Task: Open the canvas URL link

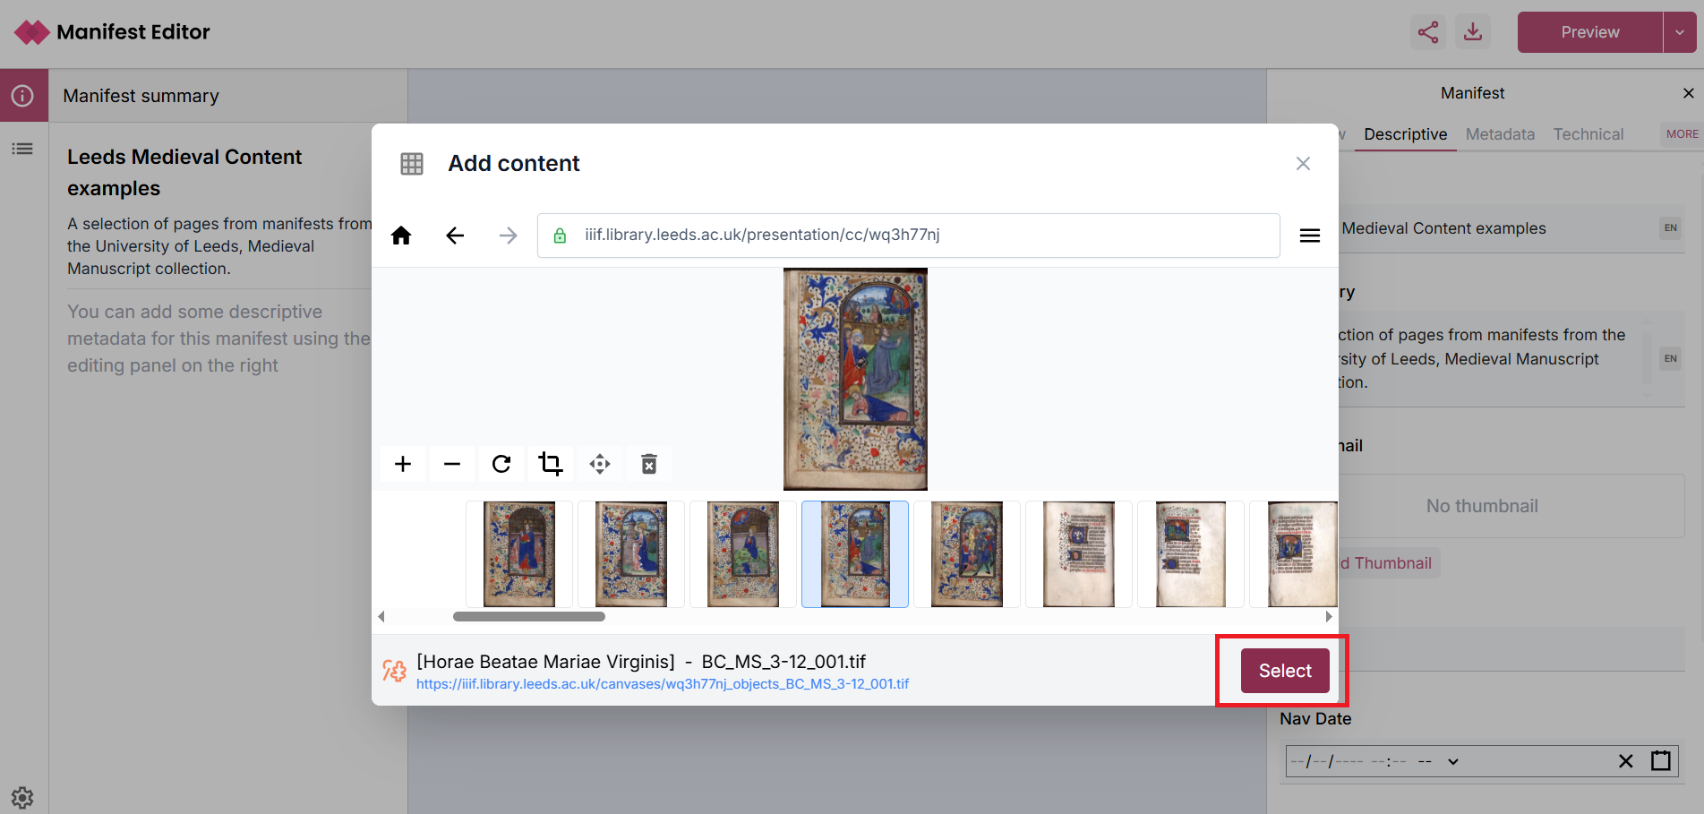Action: [662, 684]
